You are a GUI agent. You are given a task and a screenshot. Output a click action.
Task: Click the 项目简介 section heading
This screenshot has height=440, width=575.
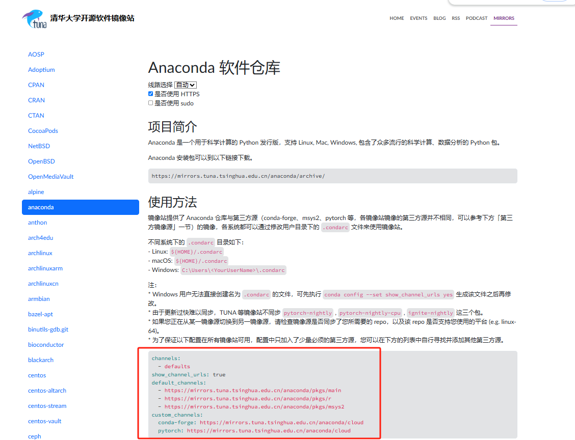tap(172, 127)
